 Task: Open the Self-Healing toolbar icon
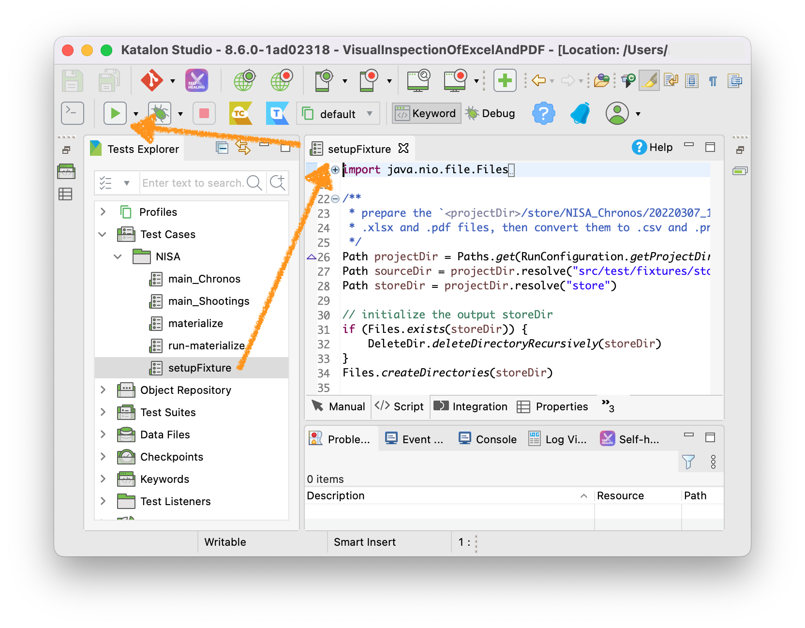pyautogui.click(x=196, y=80)
